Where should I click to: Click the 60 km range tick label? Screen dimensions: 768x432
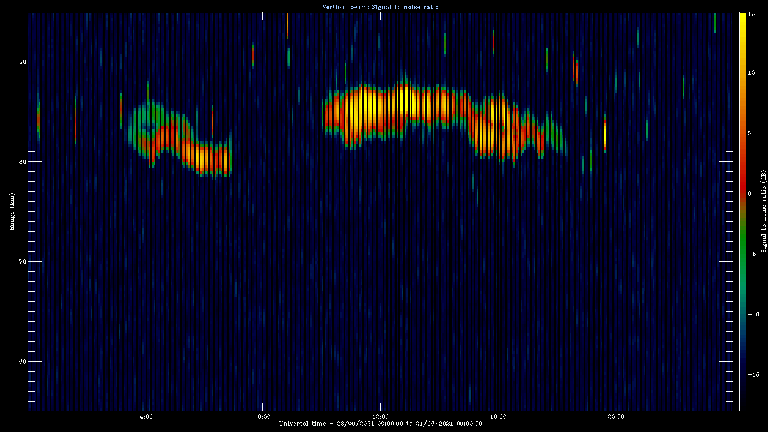pos(22,362)
